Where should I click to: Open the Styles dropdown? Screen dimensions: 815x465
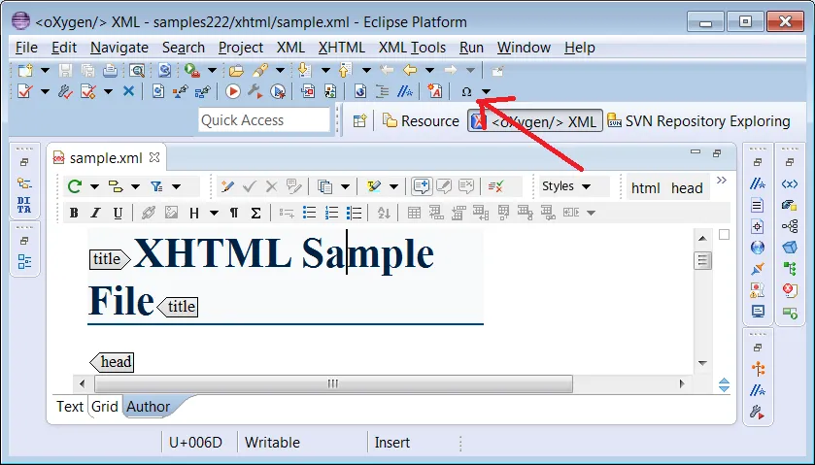(566, 186)
